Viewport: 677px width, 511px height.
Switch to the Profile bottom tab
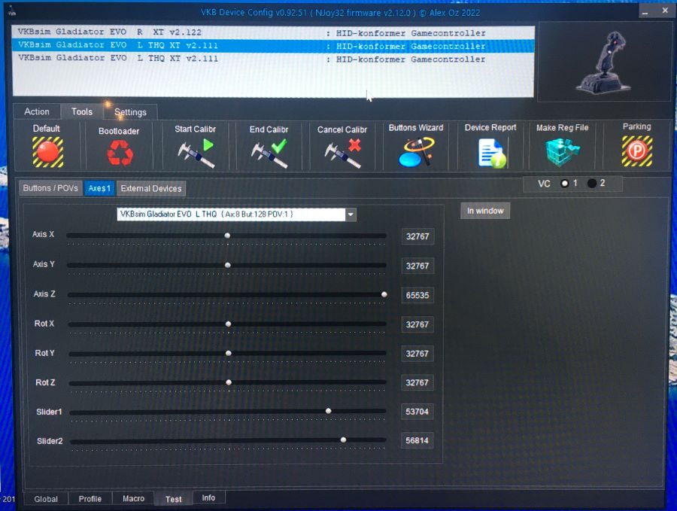[x=90, y=498]
